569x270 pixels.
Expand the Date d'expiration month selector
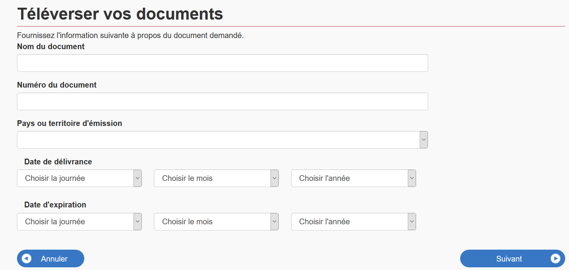pyautogui.click(x=216, y=222)
